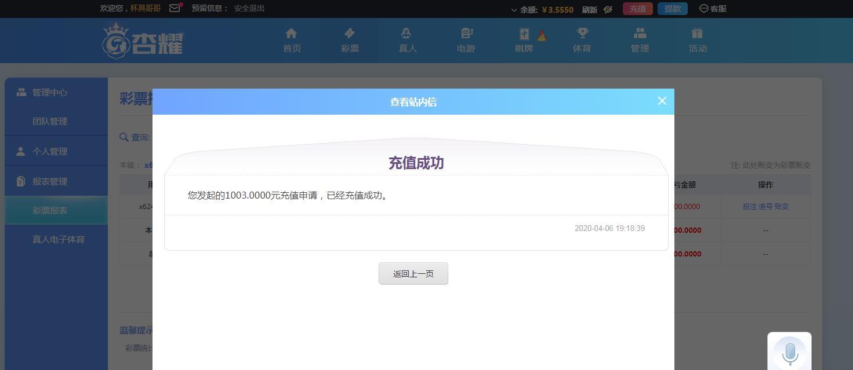The width and height of the screenshot is (853, 370).
Task: Close the 查看站内信 dialog
Action: pyautogui.click(x=662, y=101)
